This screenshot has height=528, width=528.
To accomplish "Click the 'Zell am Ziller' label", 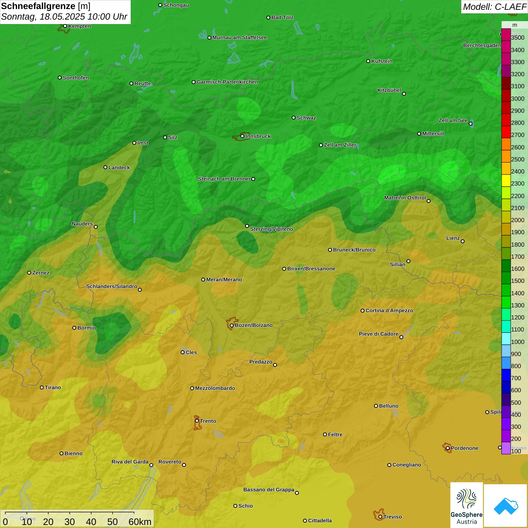I will pyautogui.click(x=340, y=145).
